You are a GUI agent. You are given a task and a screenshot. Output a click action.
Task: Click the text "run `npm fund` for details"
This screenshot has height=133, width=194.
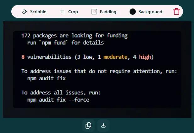tap(65, 43)
